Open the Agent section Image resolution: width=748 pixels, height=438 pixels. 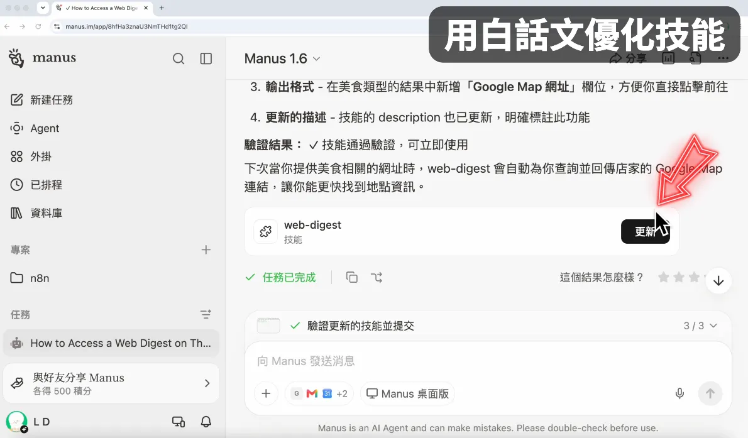[35, 128]
